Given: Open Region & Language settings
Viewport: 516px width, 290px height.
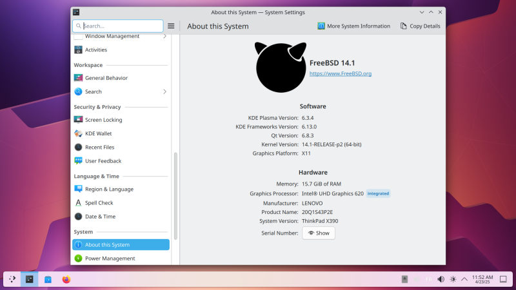Looking at the screenshot, I should coord(121,189).
